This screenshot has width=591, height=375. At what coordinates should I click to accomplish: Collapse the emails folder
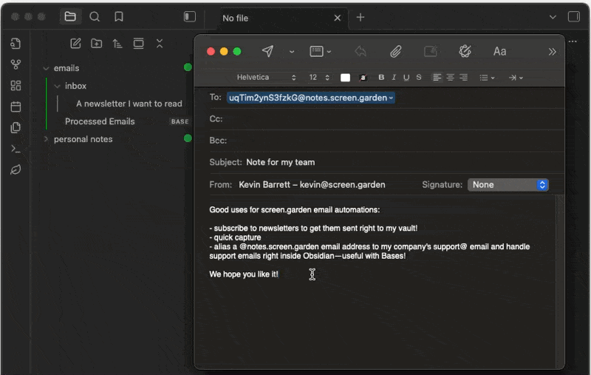point(46,68)
